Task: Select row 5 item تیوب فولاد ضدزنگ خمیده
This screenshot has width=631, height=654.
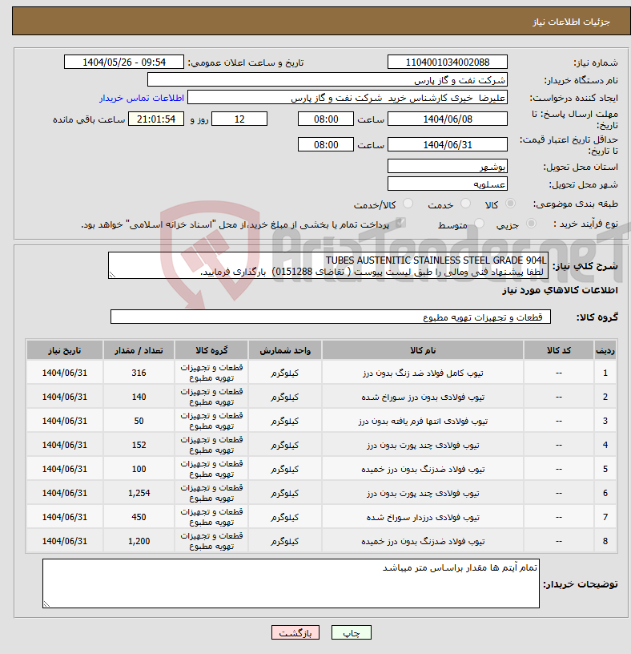Action: (x=423, y=469)
